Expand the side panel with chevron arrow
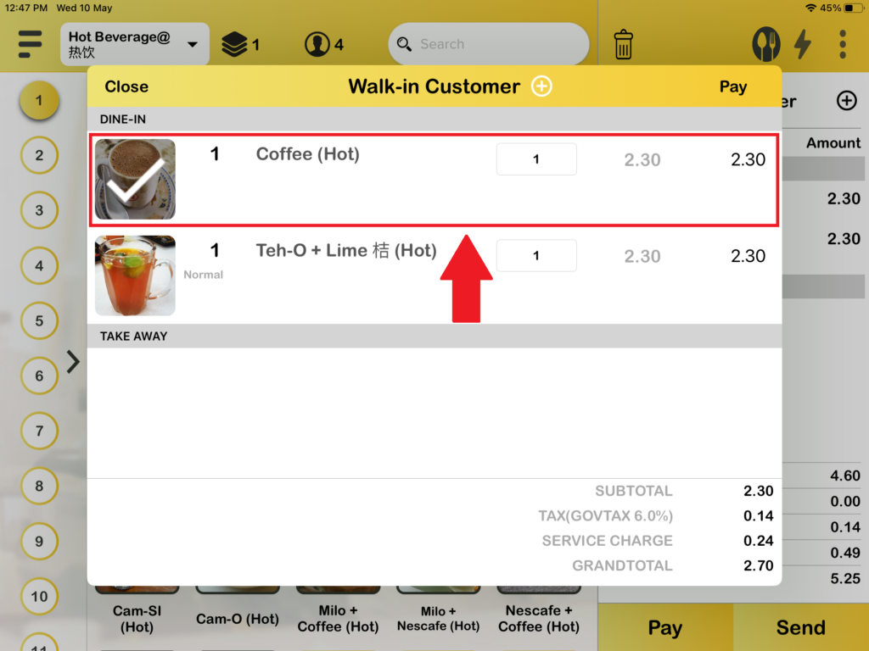Image resolution: width=869 pixels, height=651 pixels. tap(73, 363)
